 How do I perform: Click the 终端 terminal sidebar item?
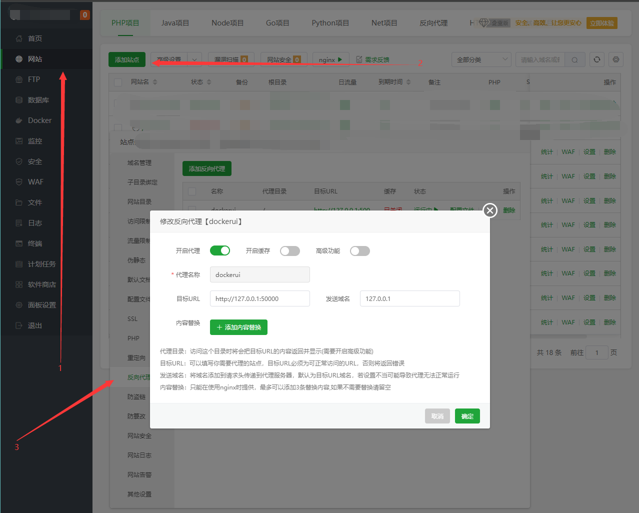click(35, 243)
